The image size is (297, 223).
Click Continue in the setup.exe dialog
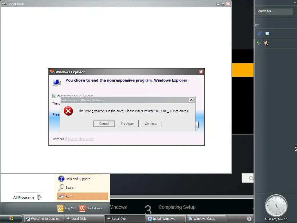pos(151,124)
